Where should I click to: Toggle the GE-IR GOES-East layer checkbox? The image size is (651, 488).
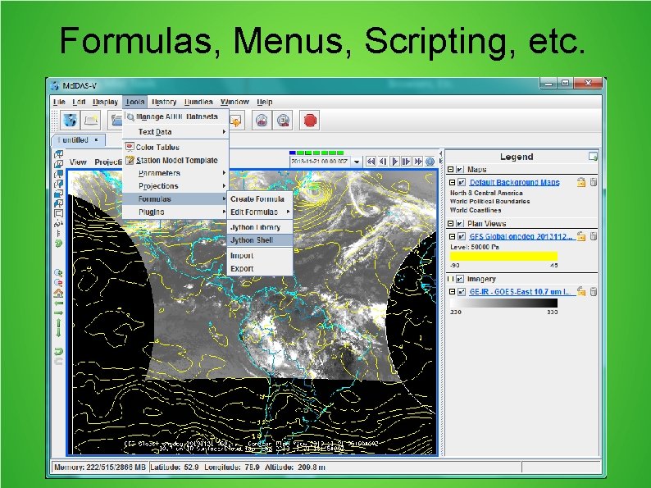[x=462, y=292]
